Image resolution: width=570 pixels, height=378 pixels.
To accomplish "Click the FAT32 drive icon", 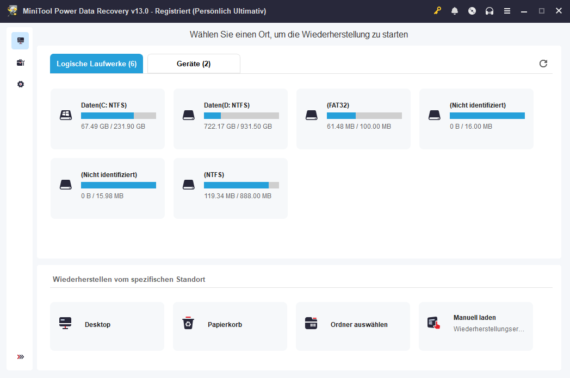I will click(x=312, y=115).
